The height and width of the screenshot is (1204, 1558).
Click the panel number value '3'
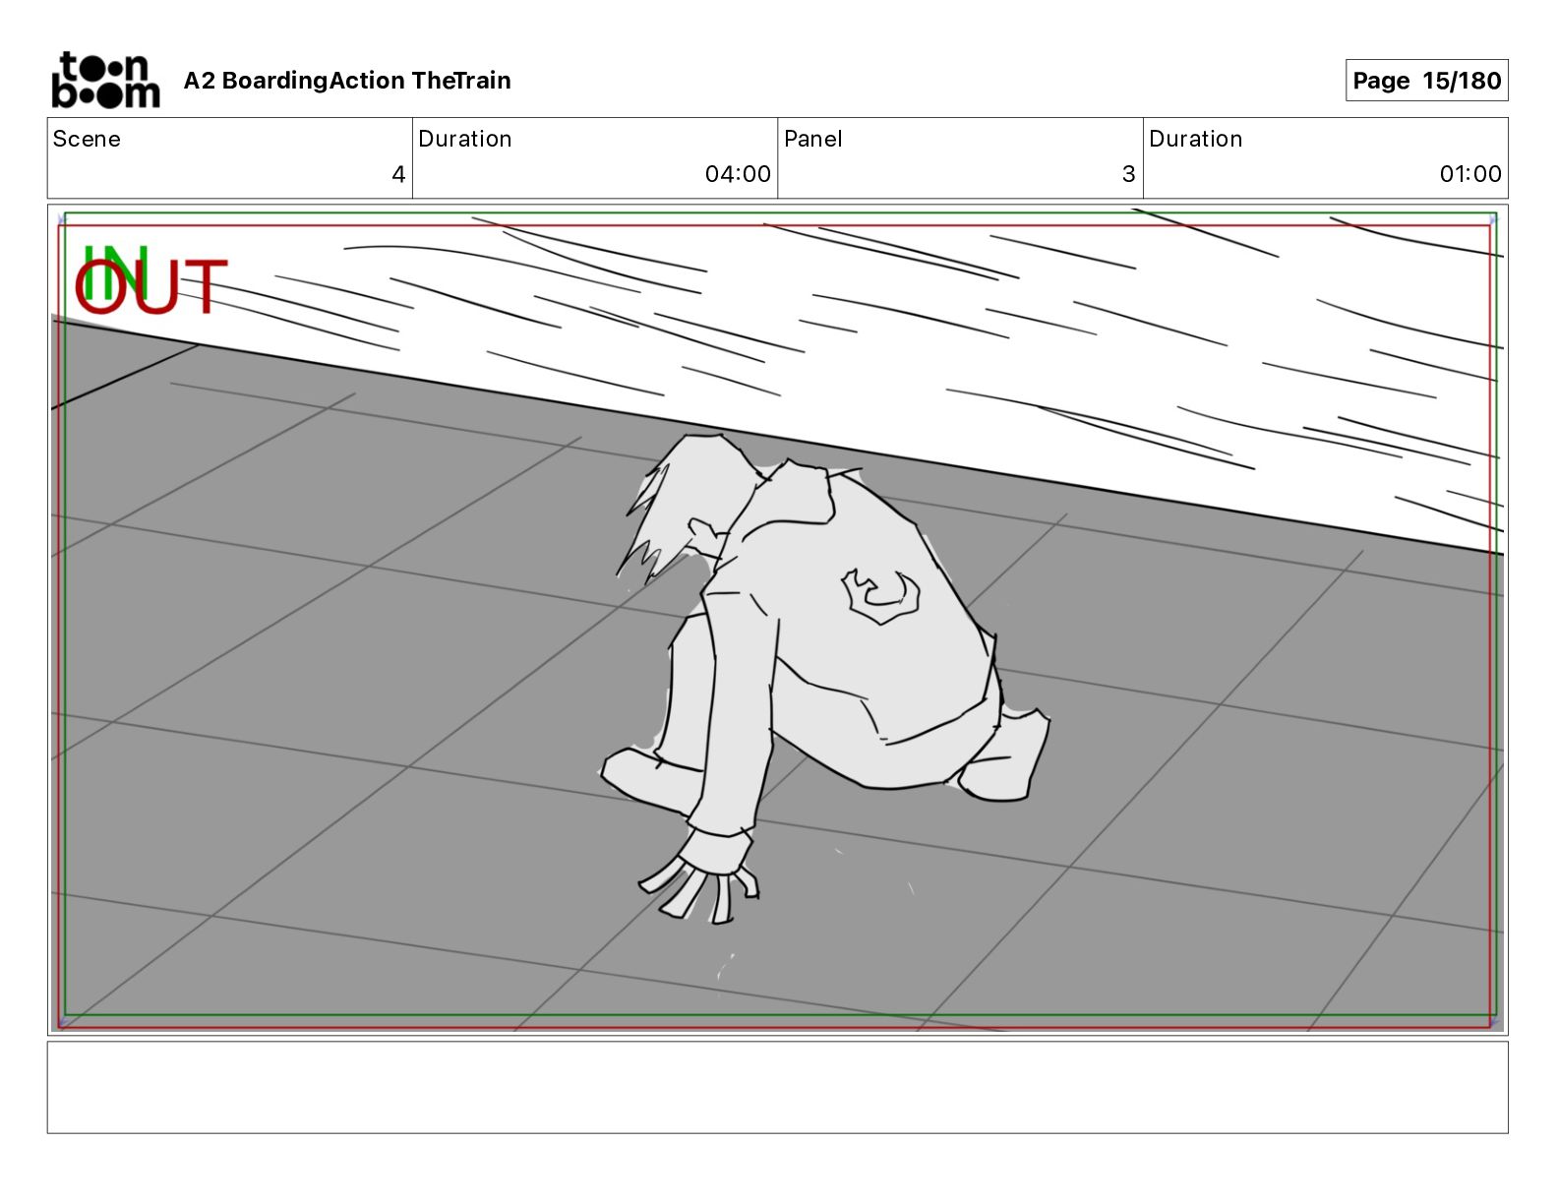pyautogui.click(x=1128, y=174)
